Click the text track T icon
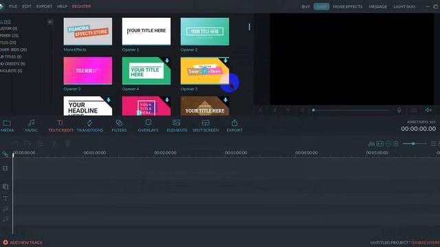Image resolution: width=440 pixels, height=247 pixels. click(x=5, y=198)
